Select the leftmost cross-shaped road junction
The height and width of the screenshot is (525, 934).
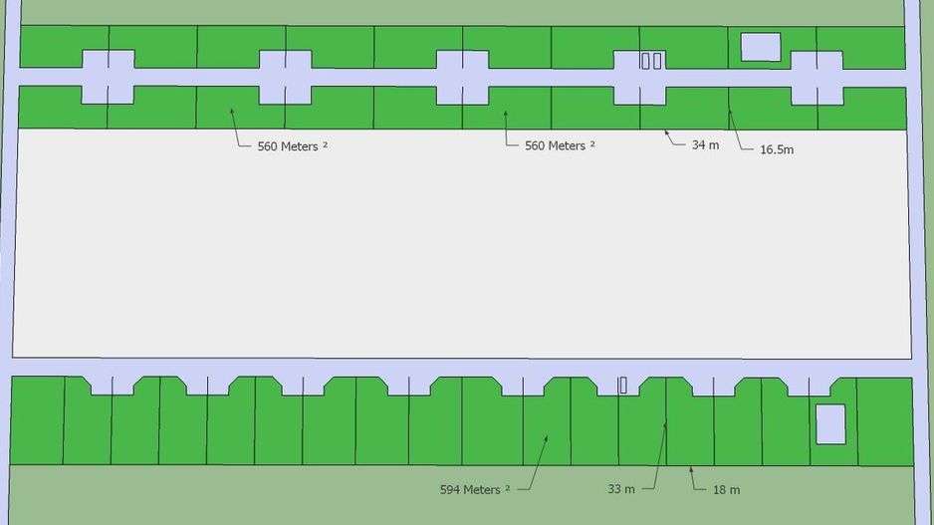pos(107,77)
